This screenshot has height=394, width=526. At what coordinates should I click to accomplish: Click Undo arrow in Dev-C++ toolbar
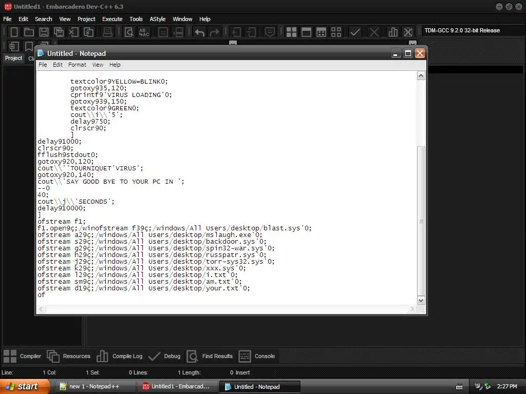click(x=200, y=32)
